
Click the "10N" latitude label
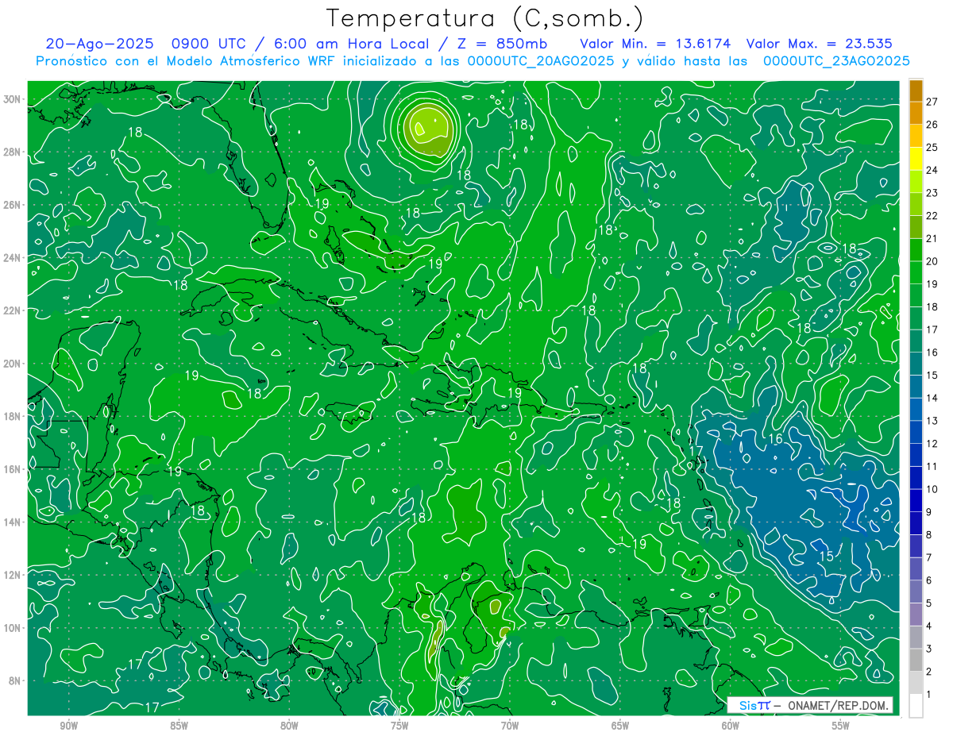click(11, 628)
